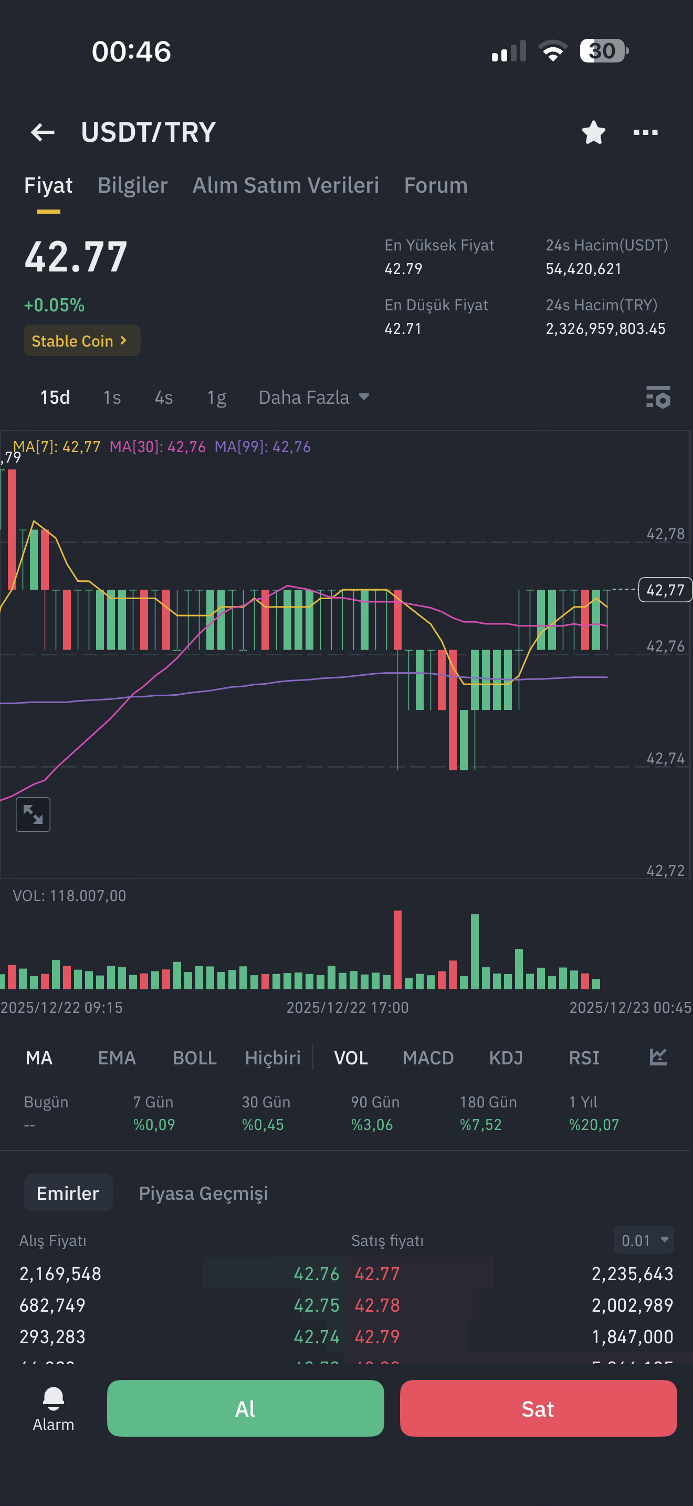This screenshot has height=1506, width=693.
Task: Switch to the Bilgiler tab
Action: (133, 185)
